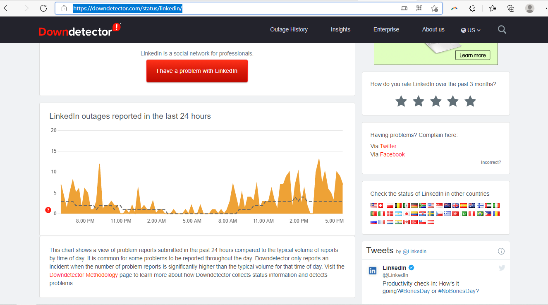Check LinkedIn status via Turkey flag
The width and height of the screenshot is (548, 305).
tap(414, 222)
